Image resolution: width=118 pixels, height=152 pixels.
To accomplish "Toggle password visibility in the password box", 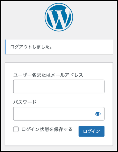I will [98, 114].
